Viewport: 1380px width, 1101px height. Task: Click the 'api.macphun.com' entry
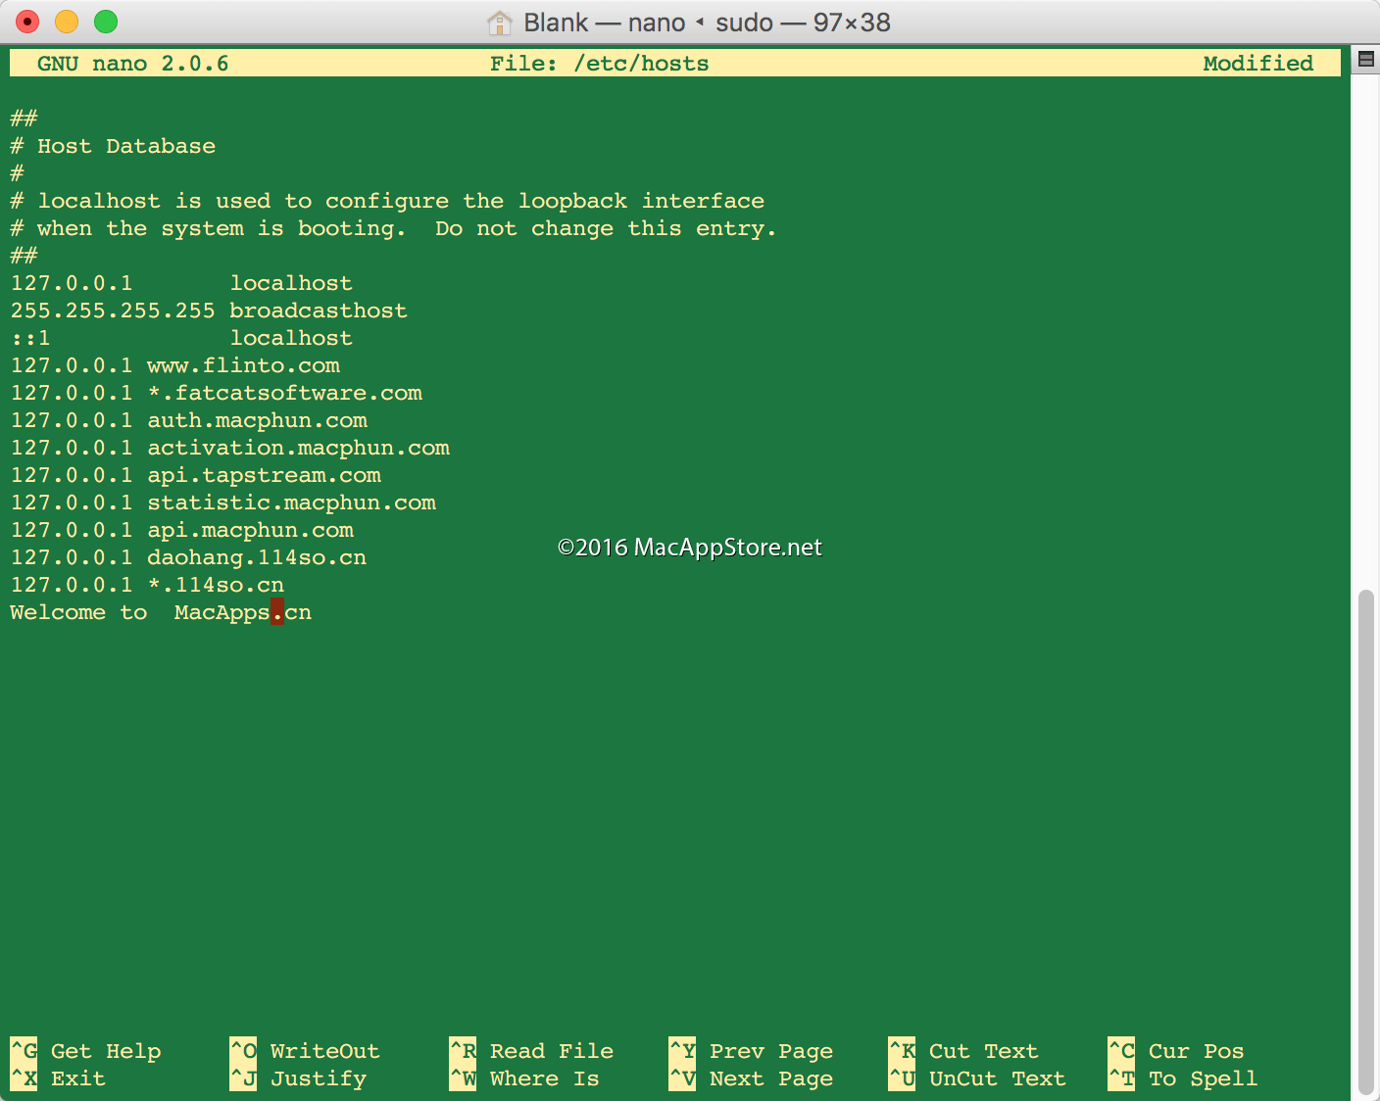click(x=182, y=530)
